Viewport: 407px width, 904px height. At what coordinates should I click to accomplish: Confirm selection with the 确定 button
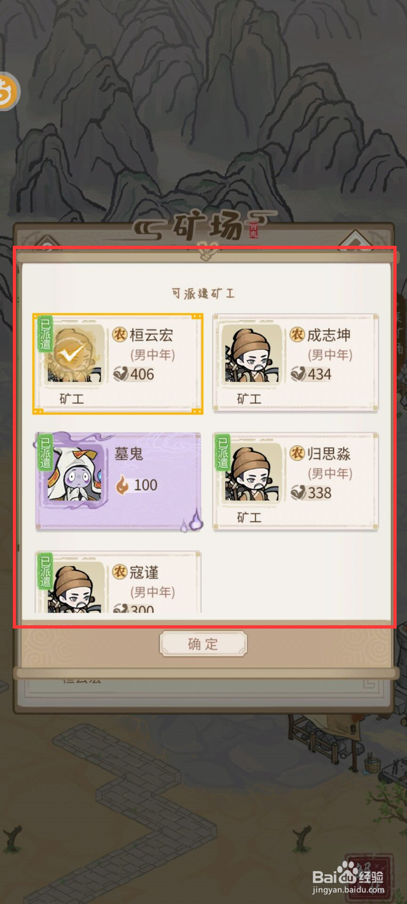point(203,644)
